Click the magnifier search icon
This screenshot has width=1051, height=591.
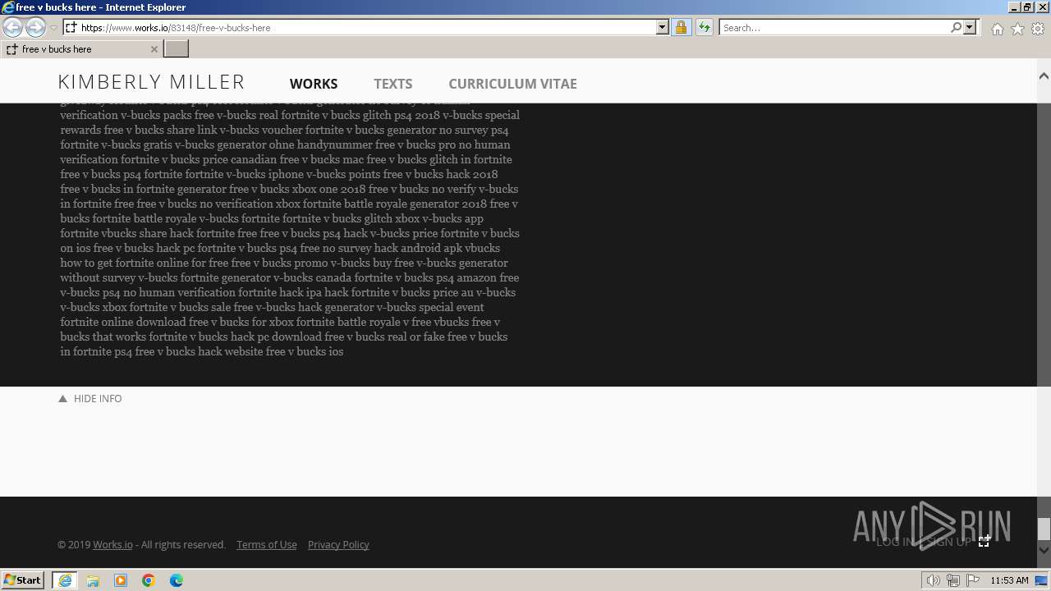pos(956,27)
